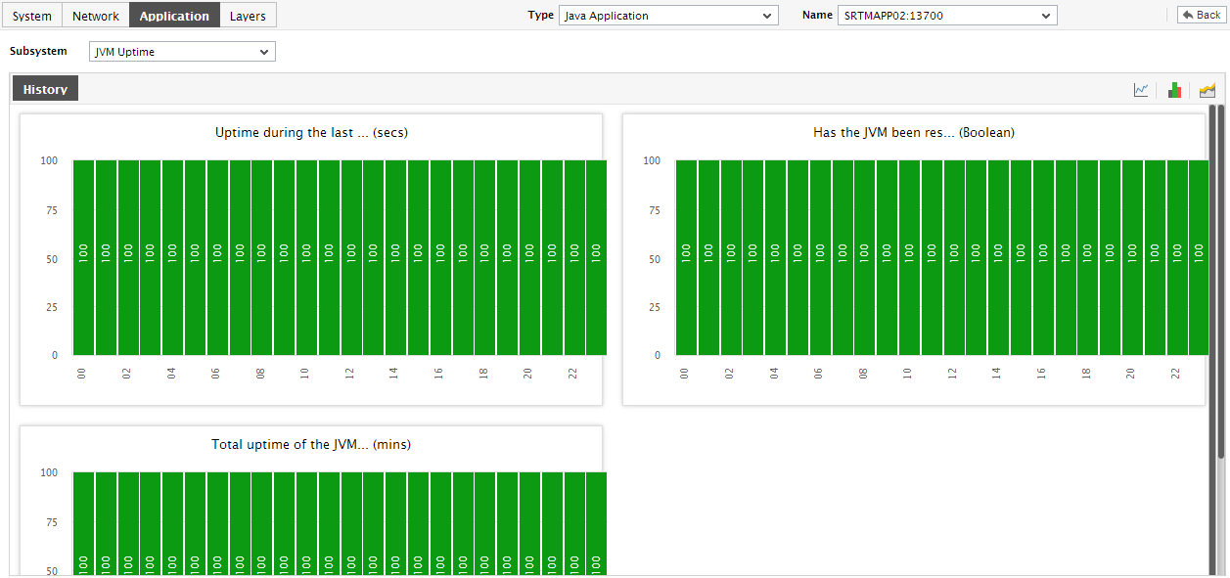Click the 'Total uptime of the JVM... (mins)' title

point(311,444)
